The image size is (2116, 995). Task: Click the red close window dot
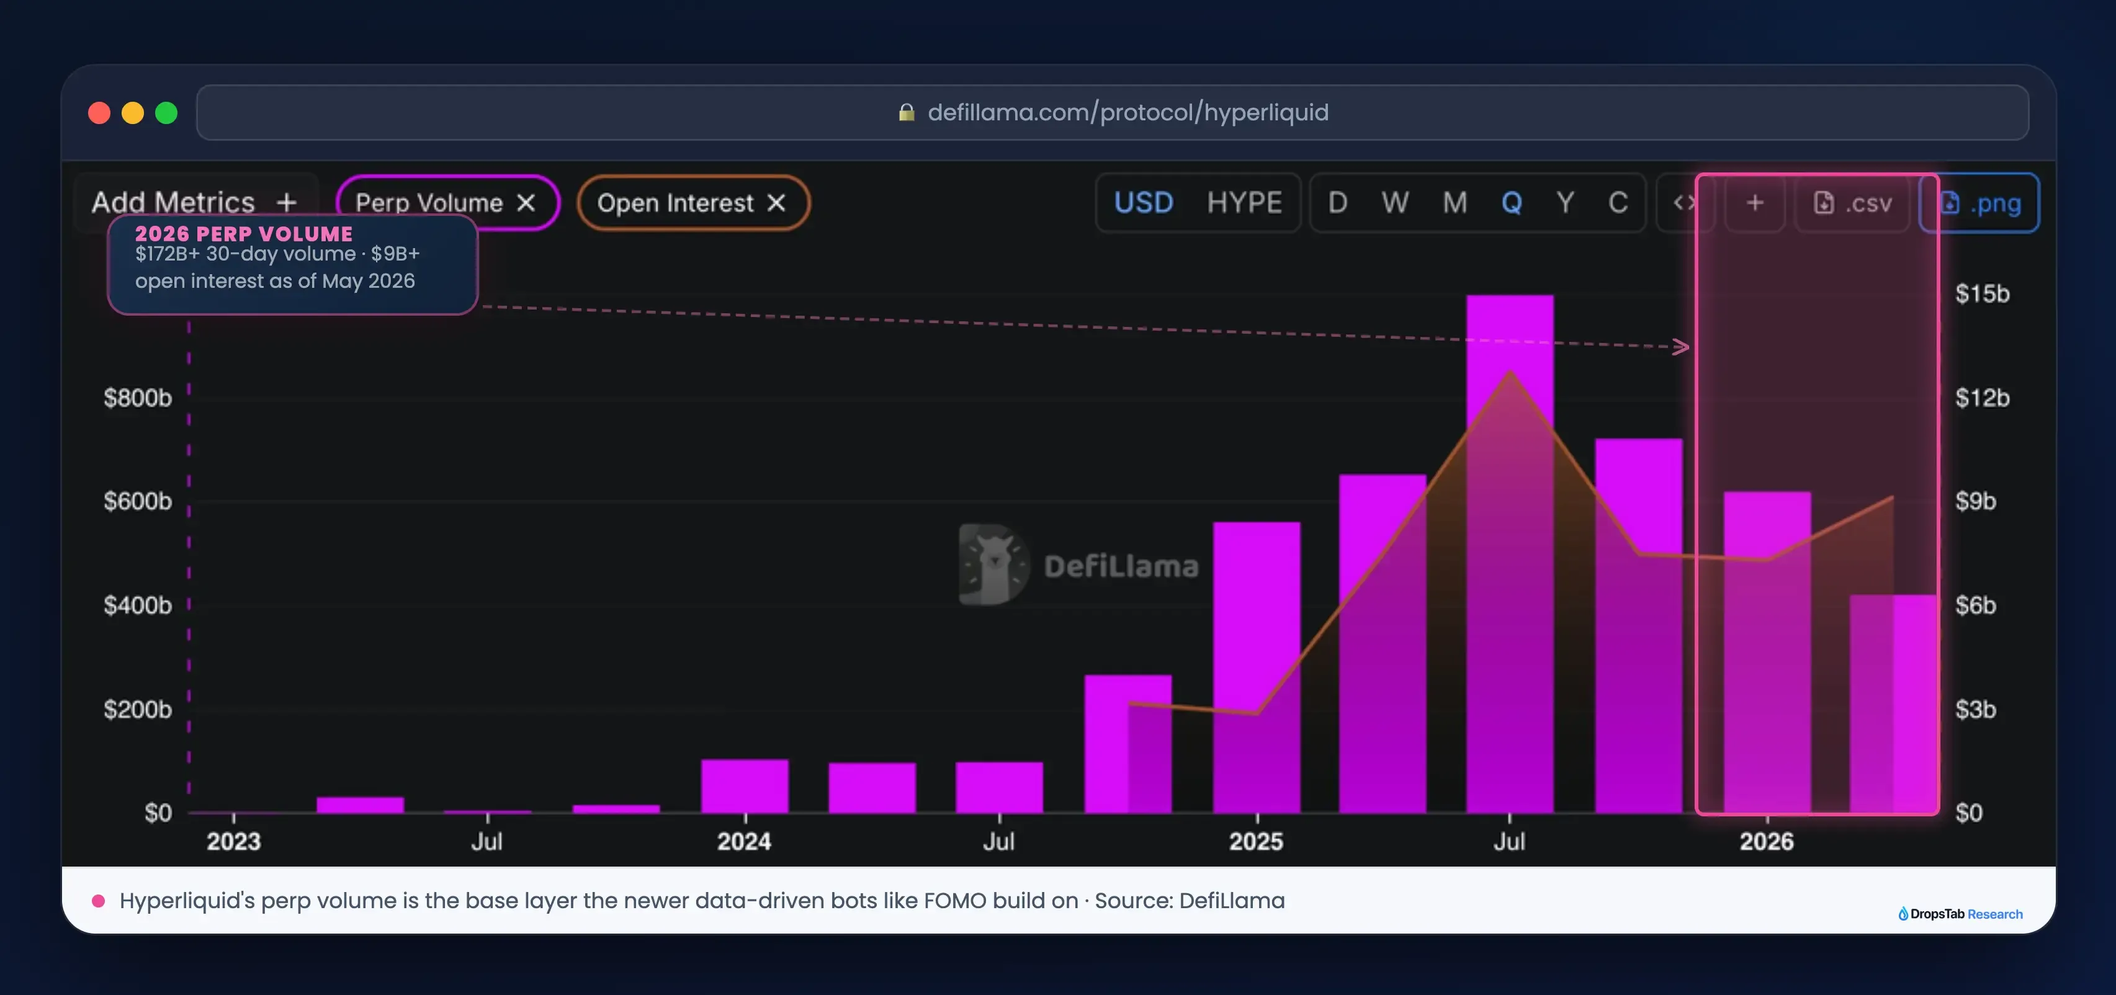[x=99, y=112]
